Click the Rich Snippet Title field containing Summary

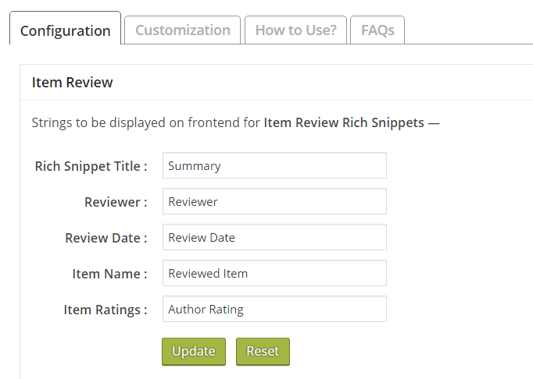[x=274, y=165]
